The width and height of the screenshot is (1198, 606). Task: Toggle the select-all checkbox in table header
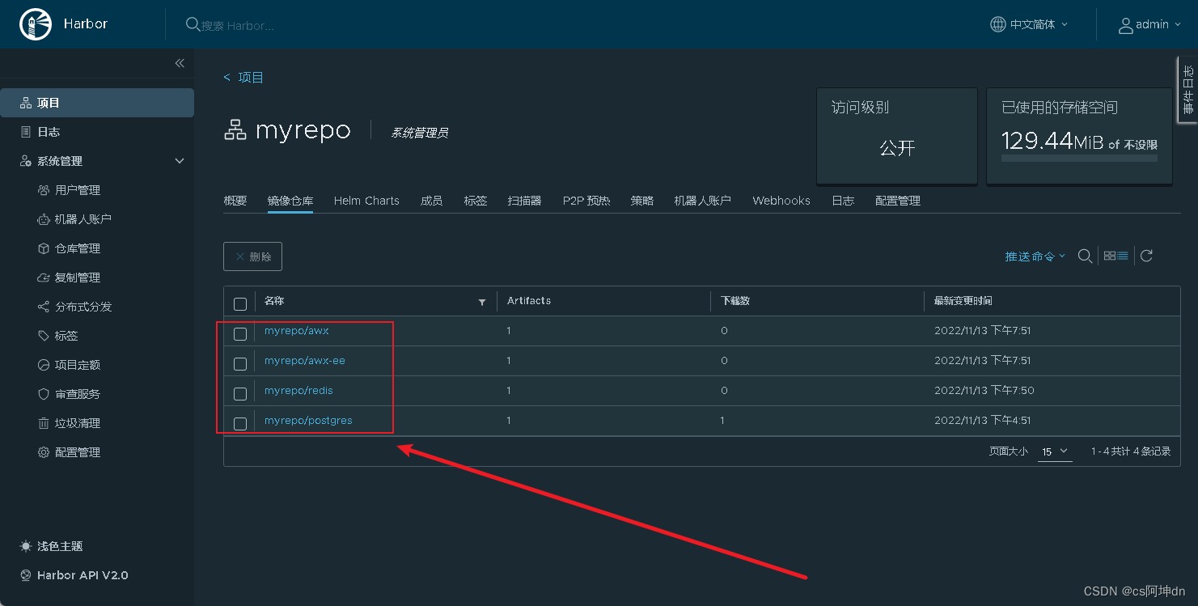240,304
